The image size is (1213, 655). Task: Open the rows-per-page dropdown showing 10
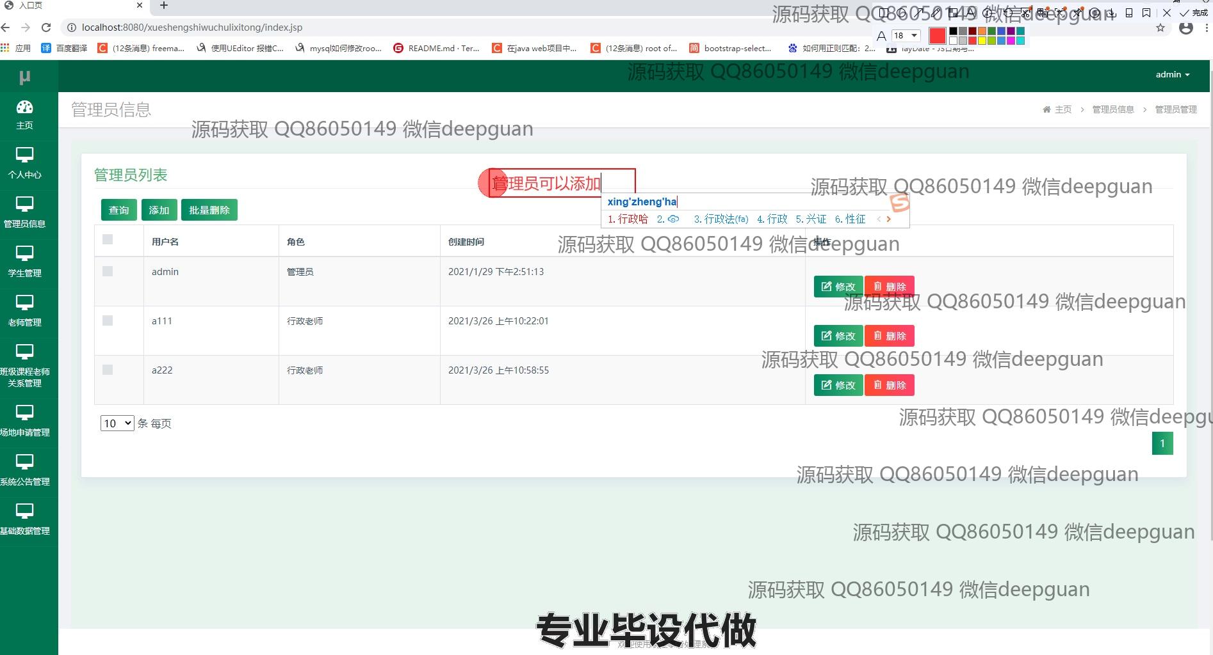(x=117, y=423)
